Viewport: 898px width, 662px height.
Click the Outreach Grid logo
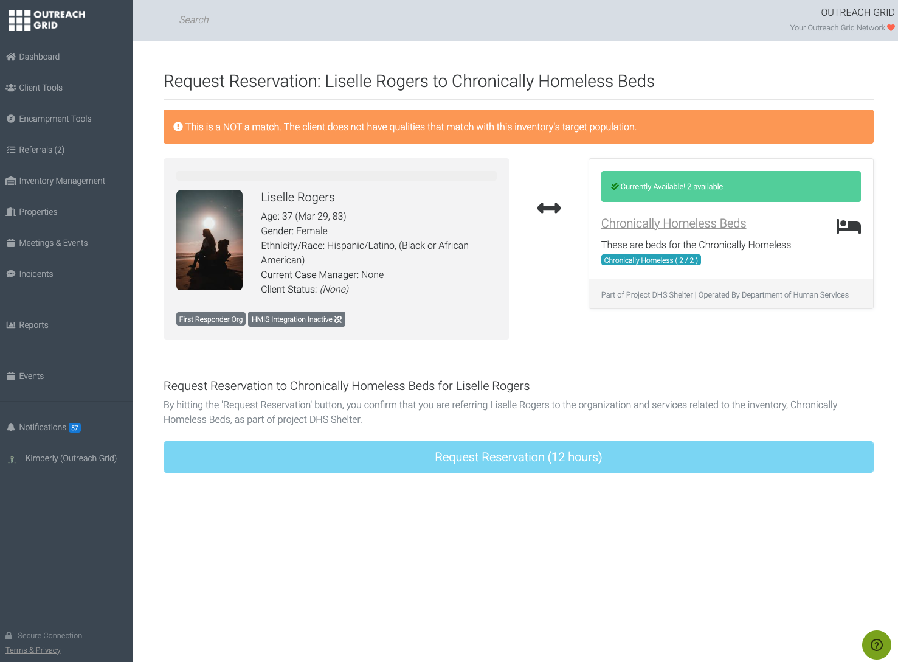tap(47, 20)
